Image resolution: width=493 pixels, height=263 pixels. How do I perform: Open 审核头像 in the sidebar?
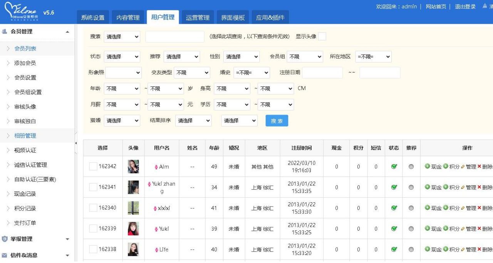25,107
